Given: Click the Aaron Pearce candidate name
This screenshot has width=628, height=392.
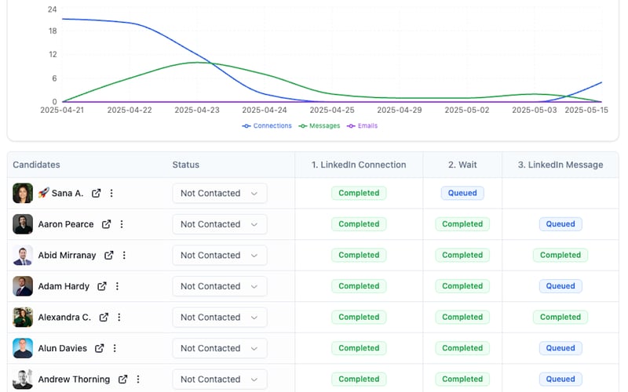Looking at the screenshot, I should click(x=66, y=224).
